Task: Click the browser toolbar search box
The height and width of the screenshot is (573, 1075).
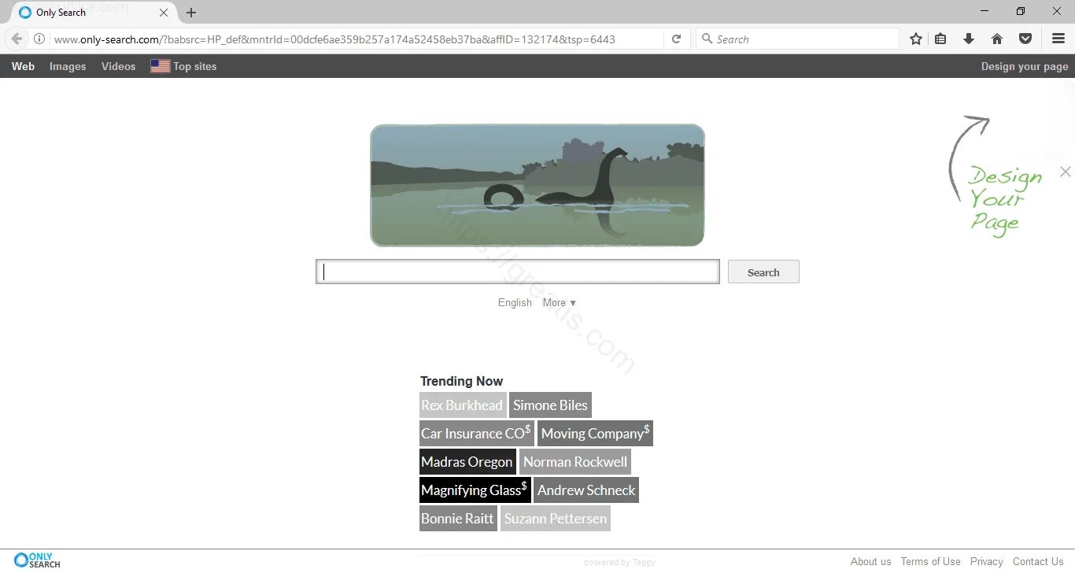Action: point(797,39)
